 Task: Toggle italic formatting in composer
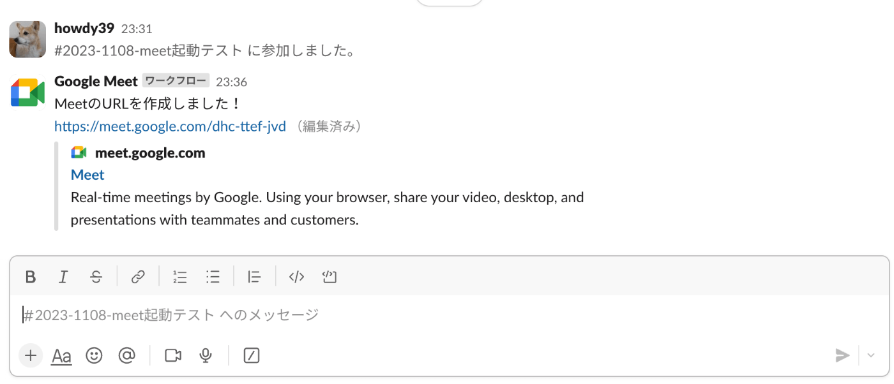[x=63, y=276]
